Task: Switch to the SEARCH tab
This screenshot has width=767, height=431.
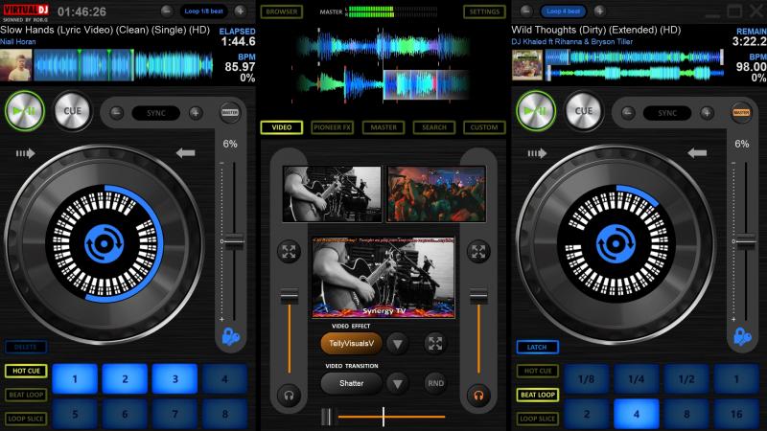Action: pos(434,127)
